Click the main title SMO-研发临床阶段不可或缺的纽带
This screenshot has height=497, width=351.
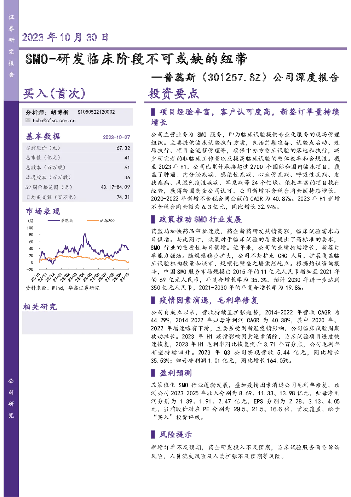point(136,59)
